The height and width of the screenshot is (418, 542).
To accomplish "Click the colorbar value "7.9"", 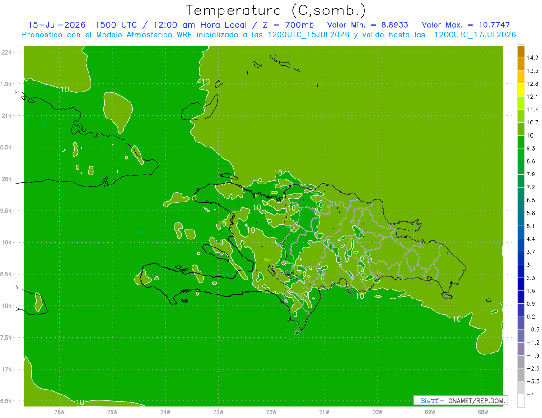I will coord(531,175).
